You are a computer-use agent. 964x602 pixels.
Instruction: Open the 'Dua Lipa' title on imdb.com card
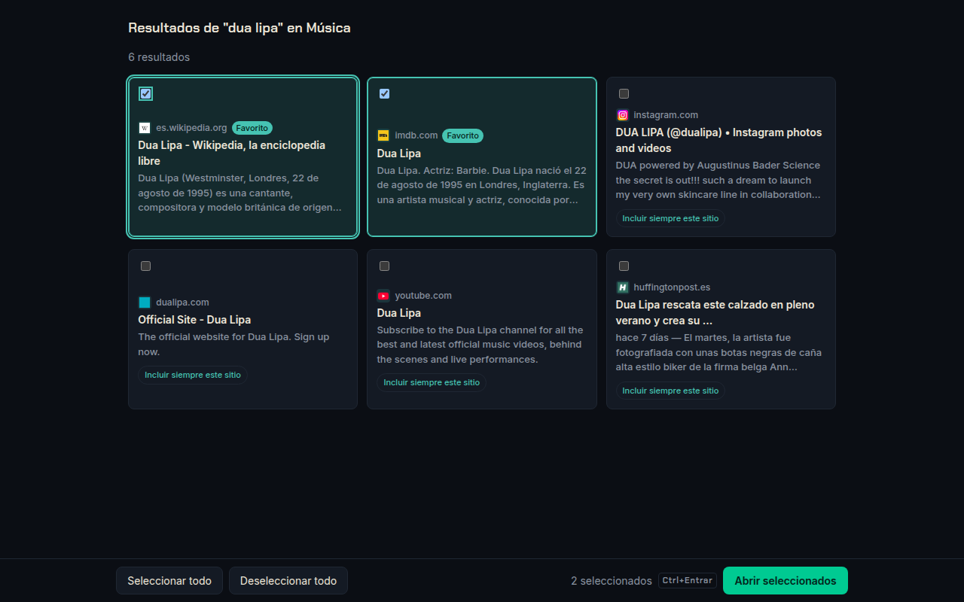click(x=399, y=154)
